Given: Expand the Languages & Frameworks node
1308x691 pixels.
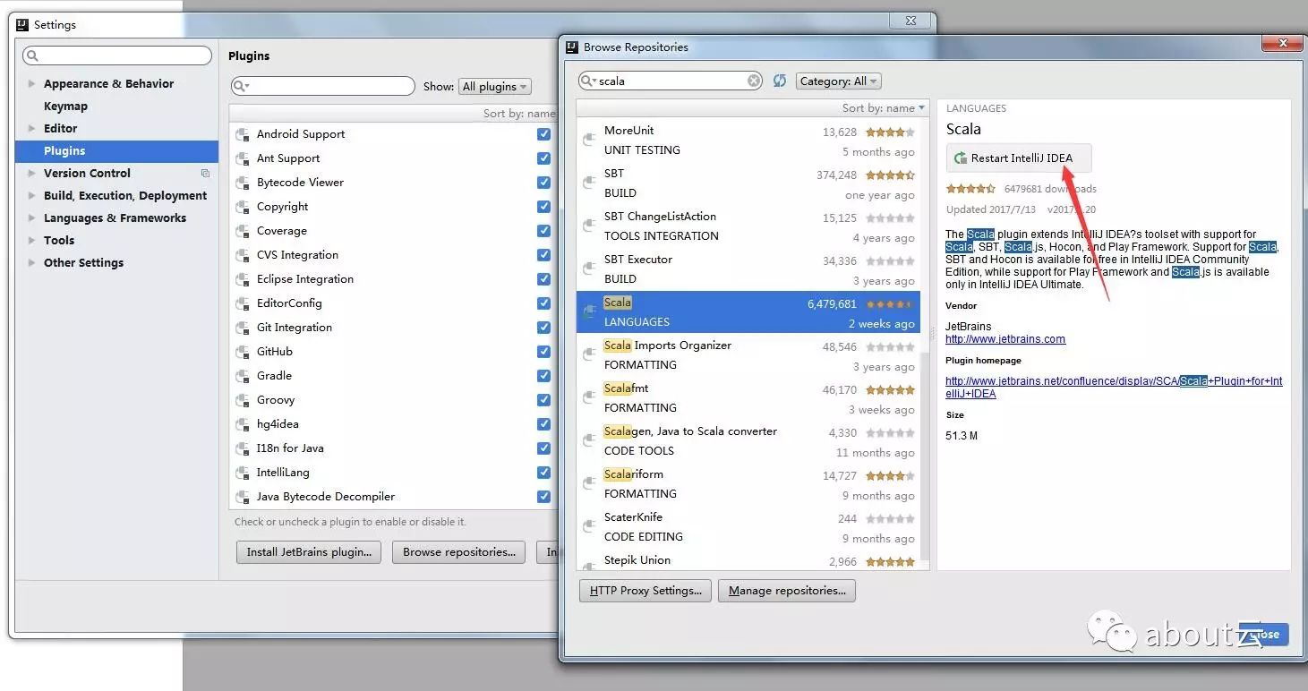Looking at the screenshot, I should coord(32,218).
